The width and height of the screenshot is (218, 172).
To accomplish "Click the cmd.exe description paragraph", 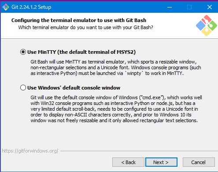I will coord(116,109).
